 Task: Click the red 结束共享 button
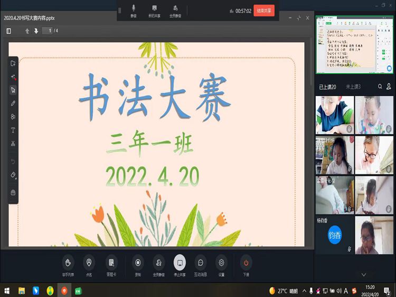(263, 11)
